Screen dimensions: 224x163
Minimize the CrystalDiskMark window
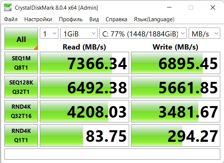click(x=169, y=7)
